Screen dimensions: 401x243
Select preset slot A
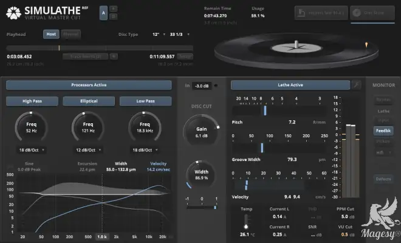[x=103, y=13]
